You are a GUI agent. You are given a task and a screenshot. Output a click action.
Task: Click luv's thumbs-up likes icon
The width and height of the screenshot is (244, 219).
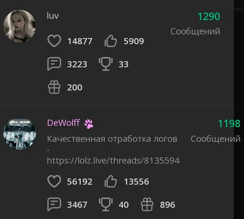[x=110, y=41]
